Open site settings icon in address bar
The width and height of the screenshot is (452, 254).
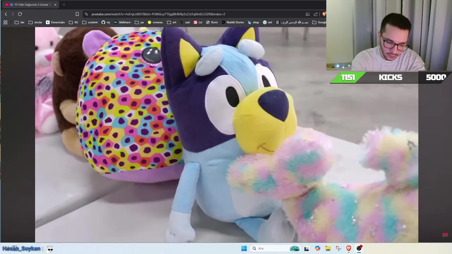pos(87,14)
